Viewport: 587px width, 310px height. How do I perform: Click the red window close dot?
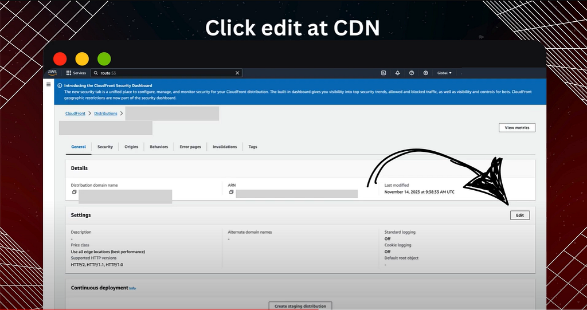(60, 59)
